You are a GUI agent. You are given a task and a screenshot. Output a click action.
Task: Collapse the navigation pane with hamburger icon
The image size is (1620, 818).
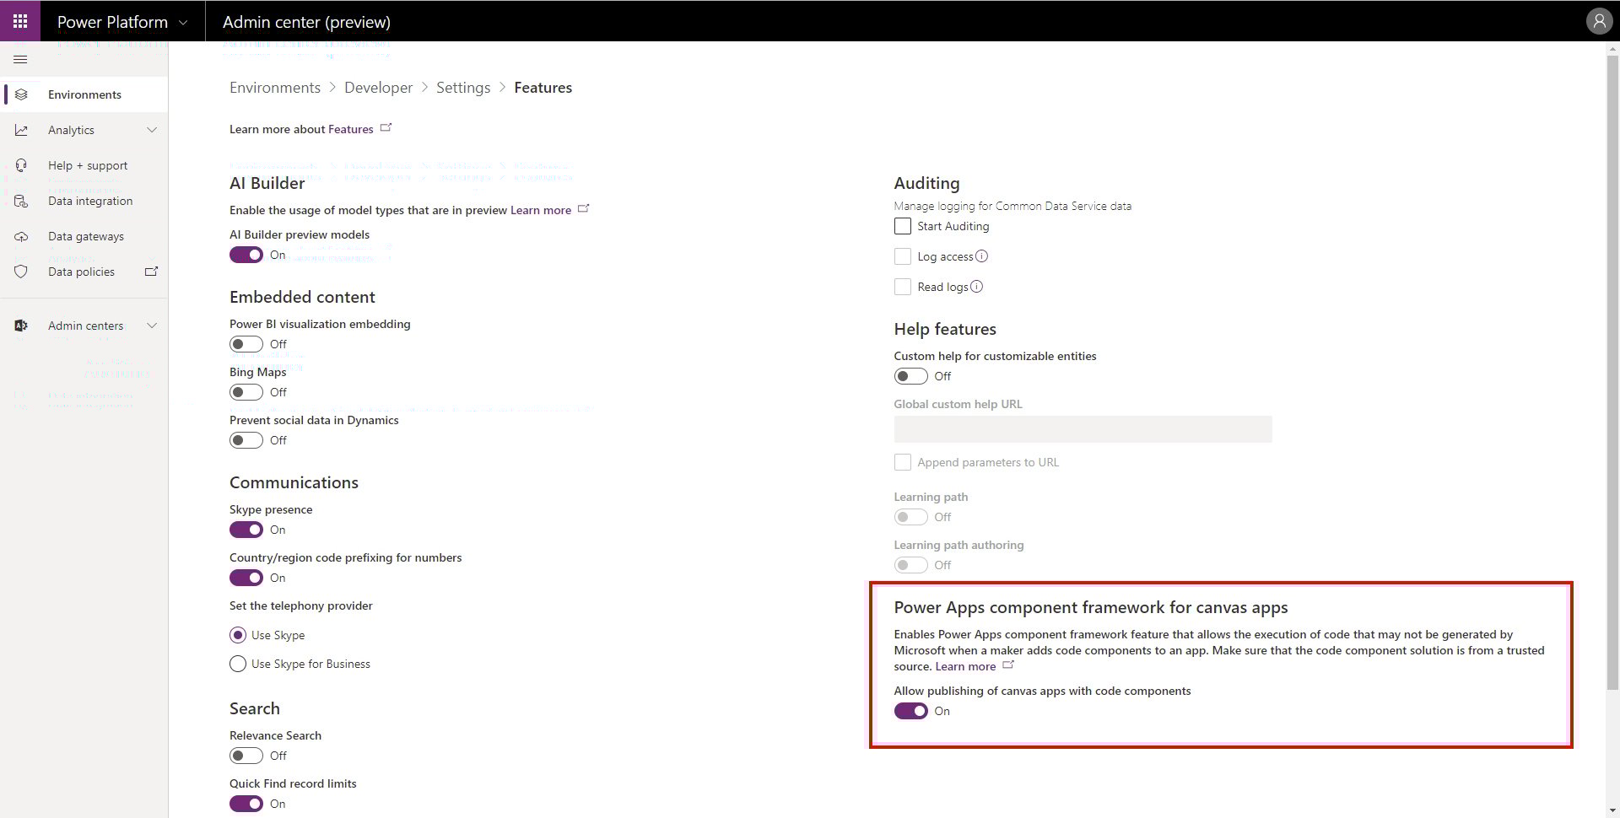20,59
